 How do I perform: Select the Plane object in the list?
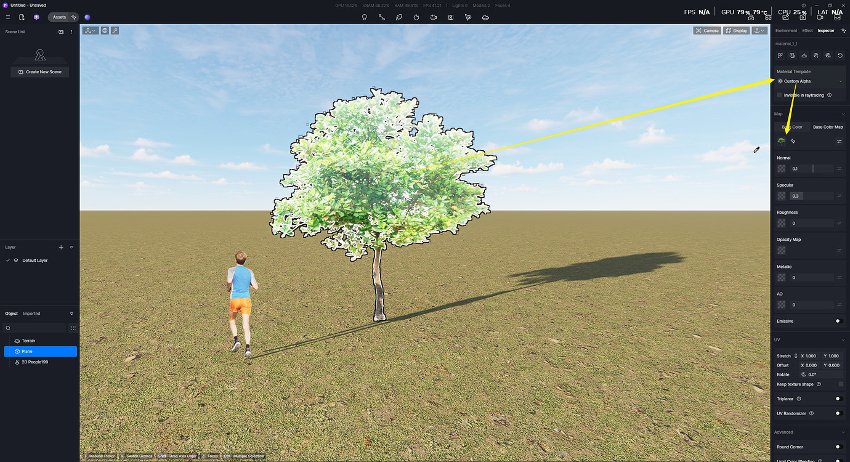click(28, 351)
